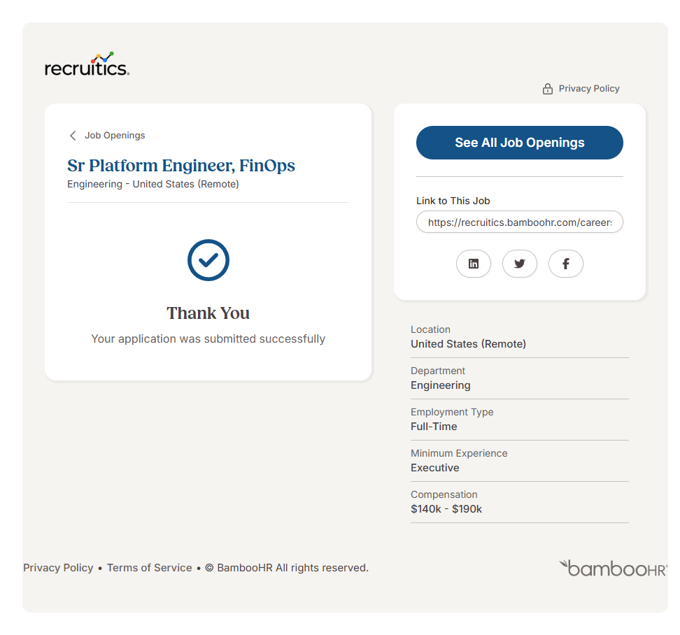Click the Link to This Job URL field
The width and height of the screenshot is (680, 635).
pyautogui.click(x=520, y=222)
